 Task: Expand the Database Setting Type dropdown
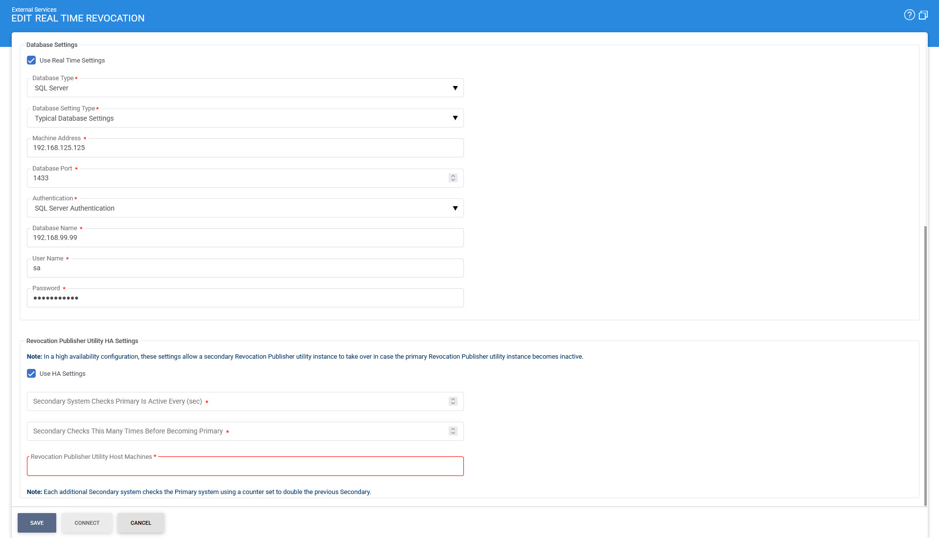(x=245, y=118)
